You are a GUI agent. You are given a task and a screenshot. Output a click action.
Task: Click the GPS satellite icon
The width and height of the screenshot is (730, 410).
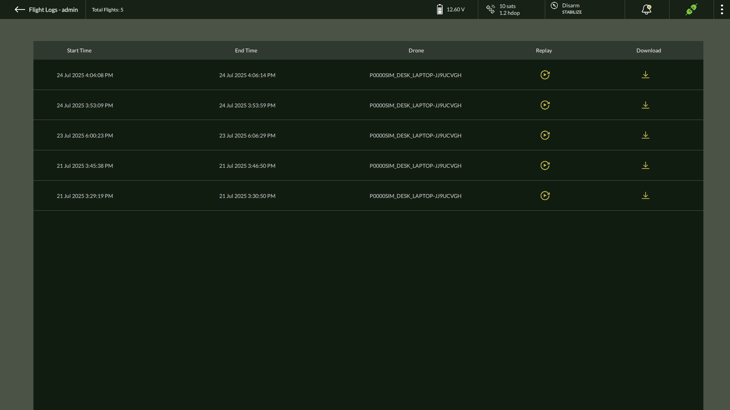(490, 9)
